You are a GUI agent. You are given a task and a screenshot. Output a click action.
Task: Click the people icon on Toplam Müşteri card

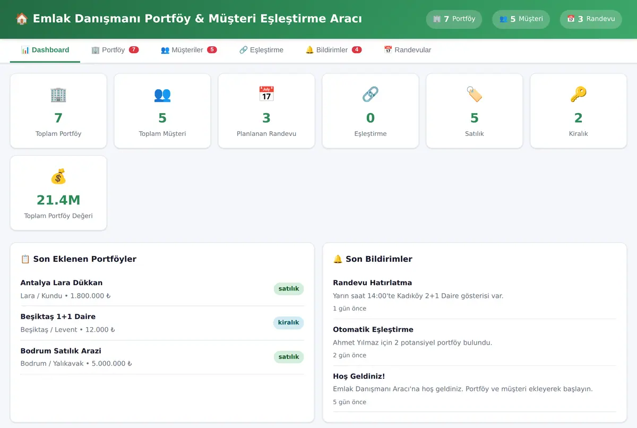pos(162,95)
